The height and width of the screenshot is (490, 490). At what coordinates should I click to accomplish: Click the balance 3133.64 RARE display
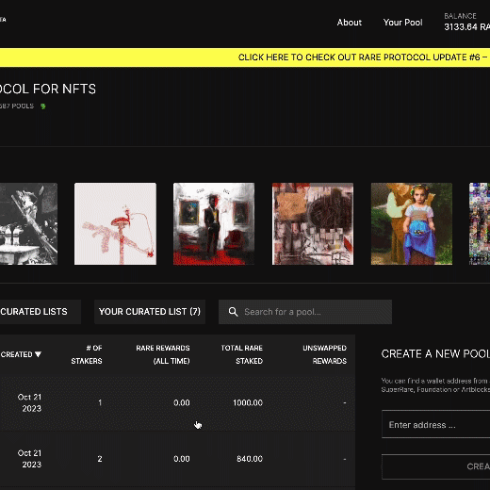[466, 27]
